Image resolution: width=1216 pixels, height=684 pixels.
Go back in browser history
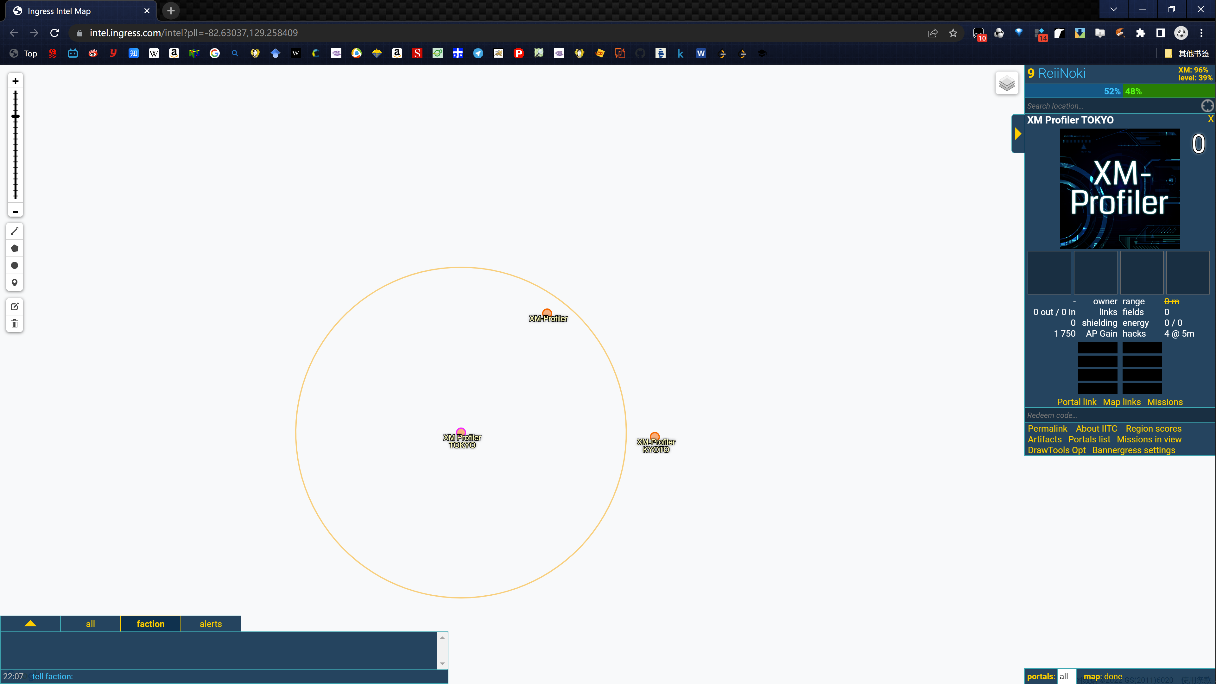(x=14, y=33)
